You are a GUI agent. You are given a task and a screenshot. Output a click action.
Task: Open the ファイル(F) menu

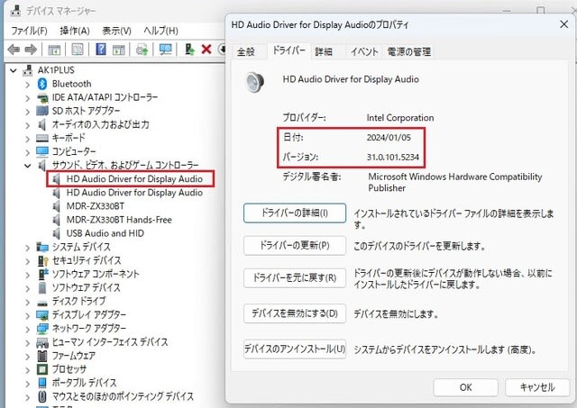tap(29, 31)
